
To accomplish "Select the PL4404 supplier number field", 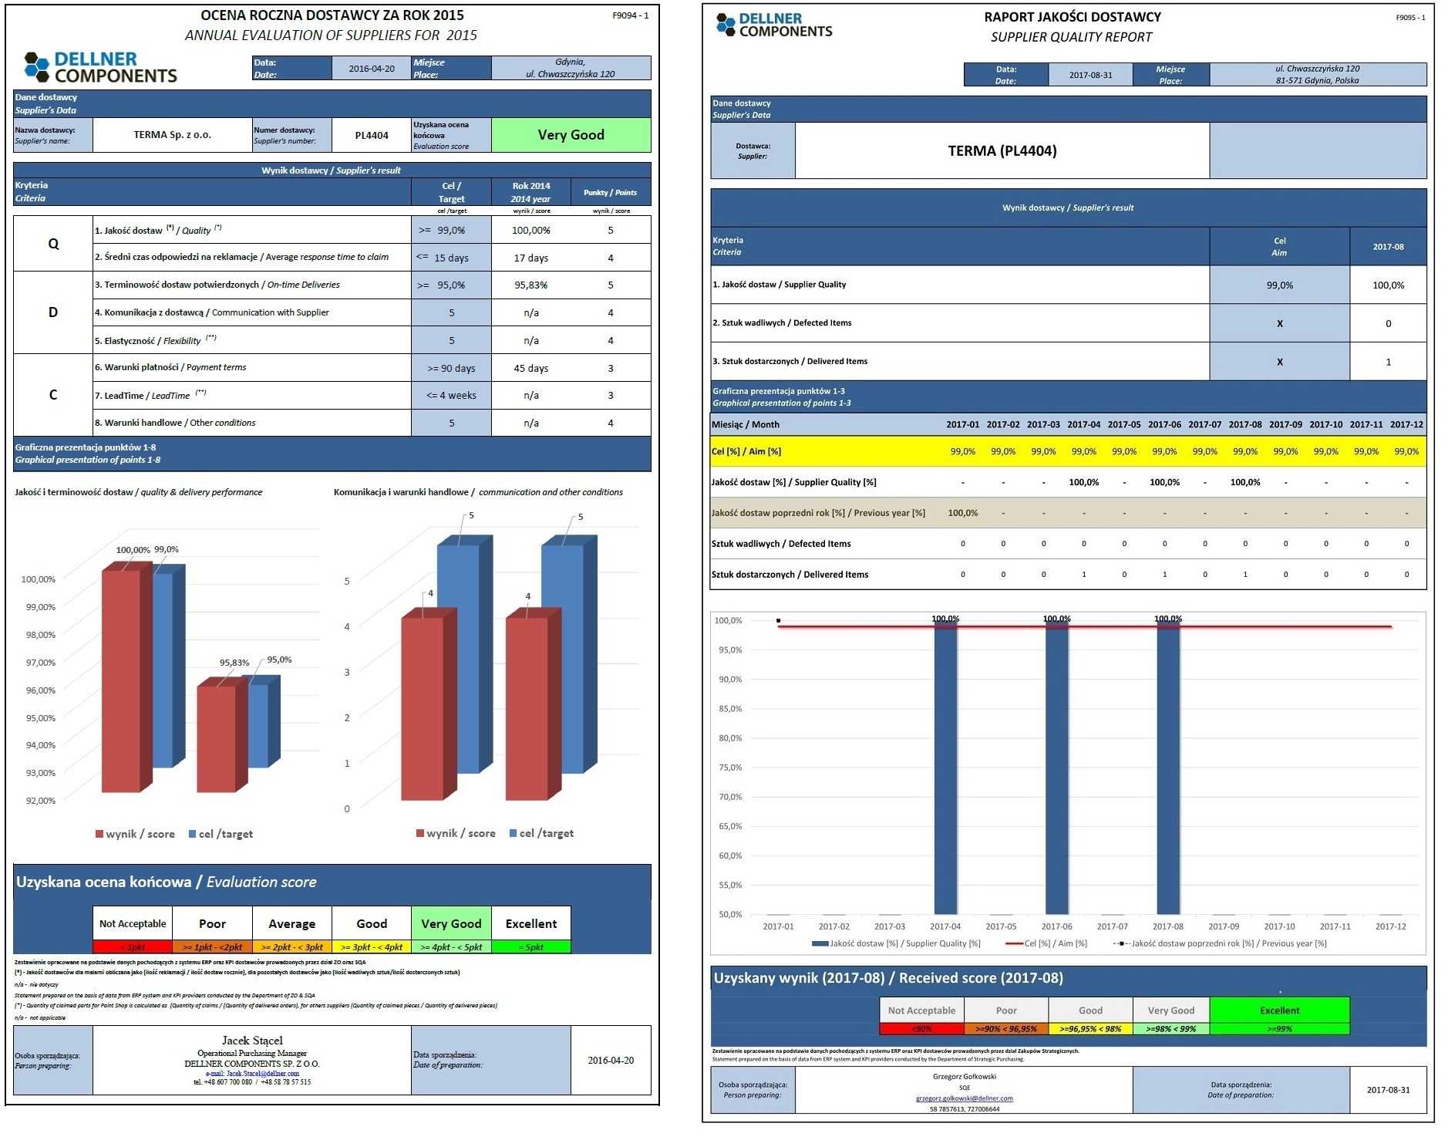I will point(372,135).
